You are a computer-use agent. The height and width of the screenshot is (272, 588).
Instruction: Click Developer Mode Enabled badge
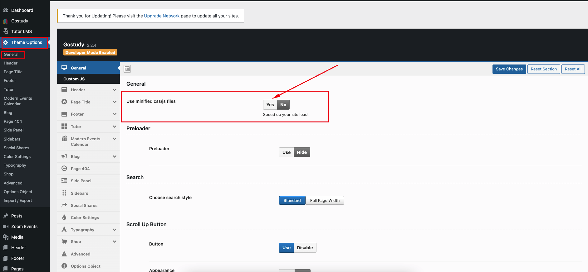tap(90, 52)
